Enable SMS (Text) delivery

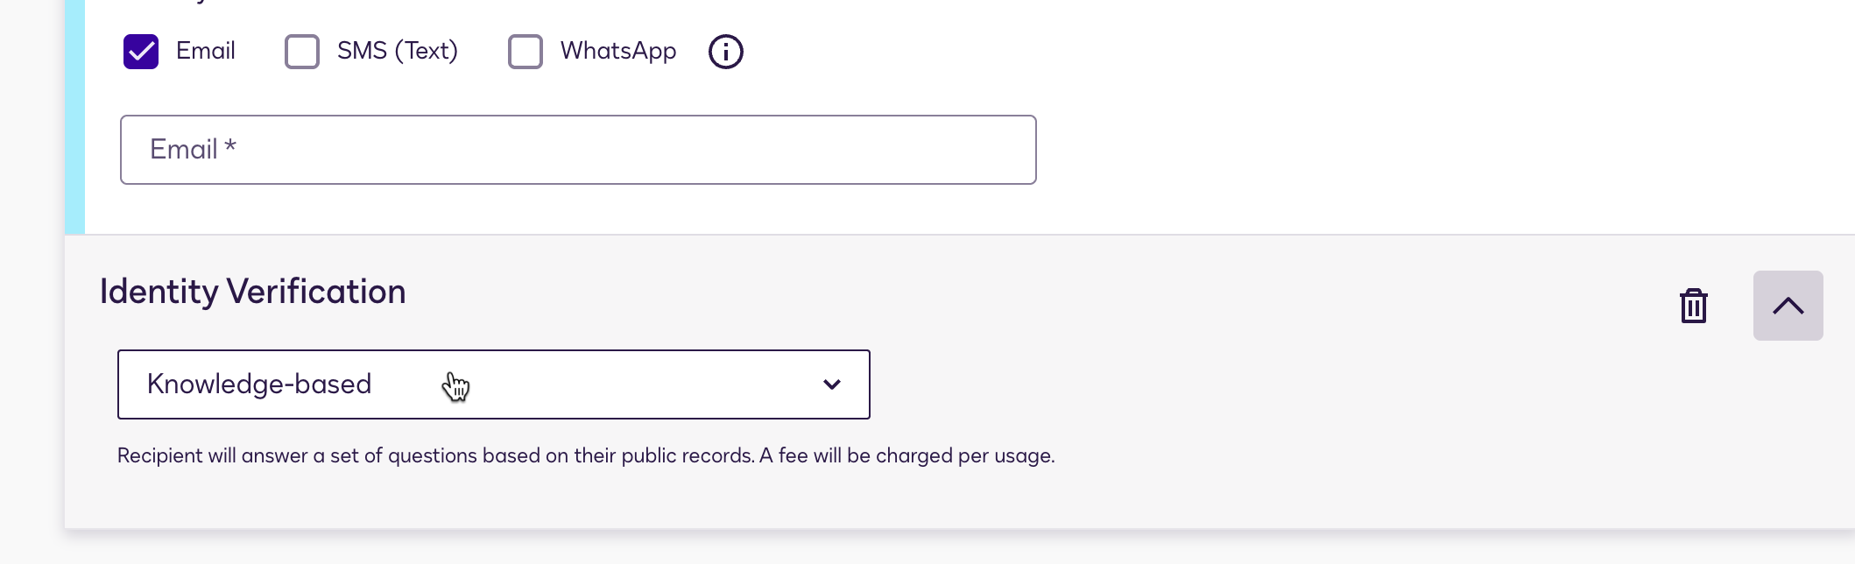click(x=301, y=52)
